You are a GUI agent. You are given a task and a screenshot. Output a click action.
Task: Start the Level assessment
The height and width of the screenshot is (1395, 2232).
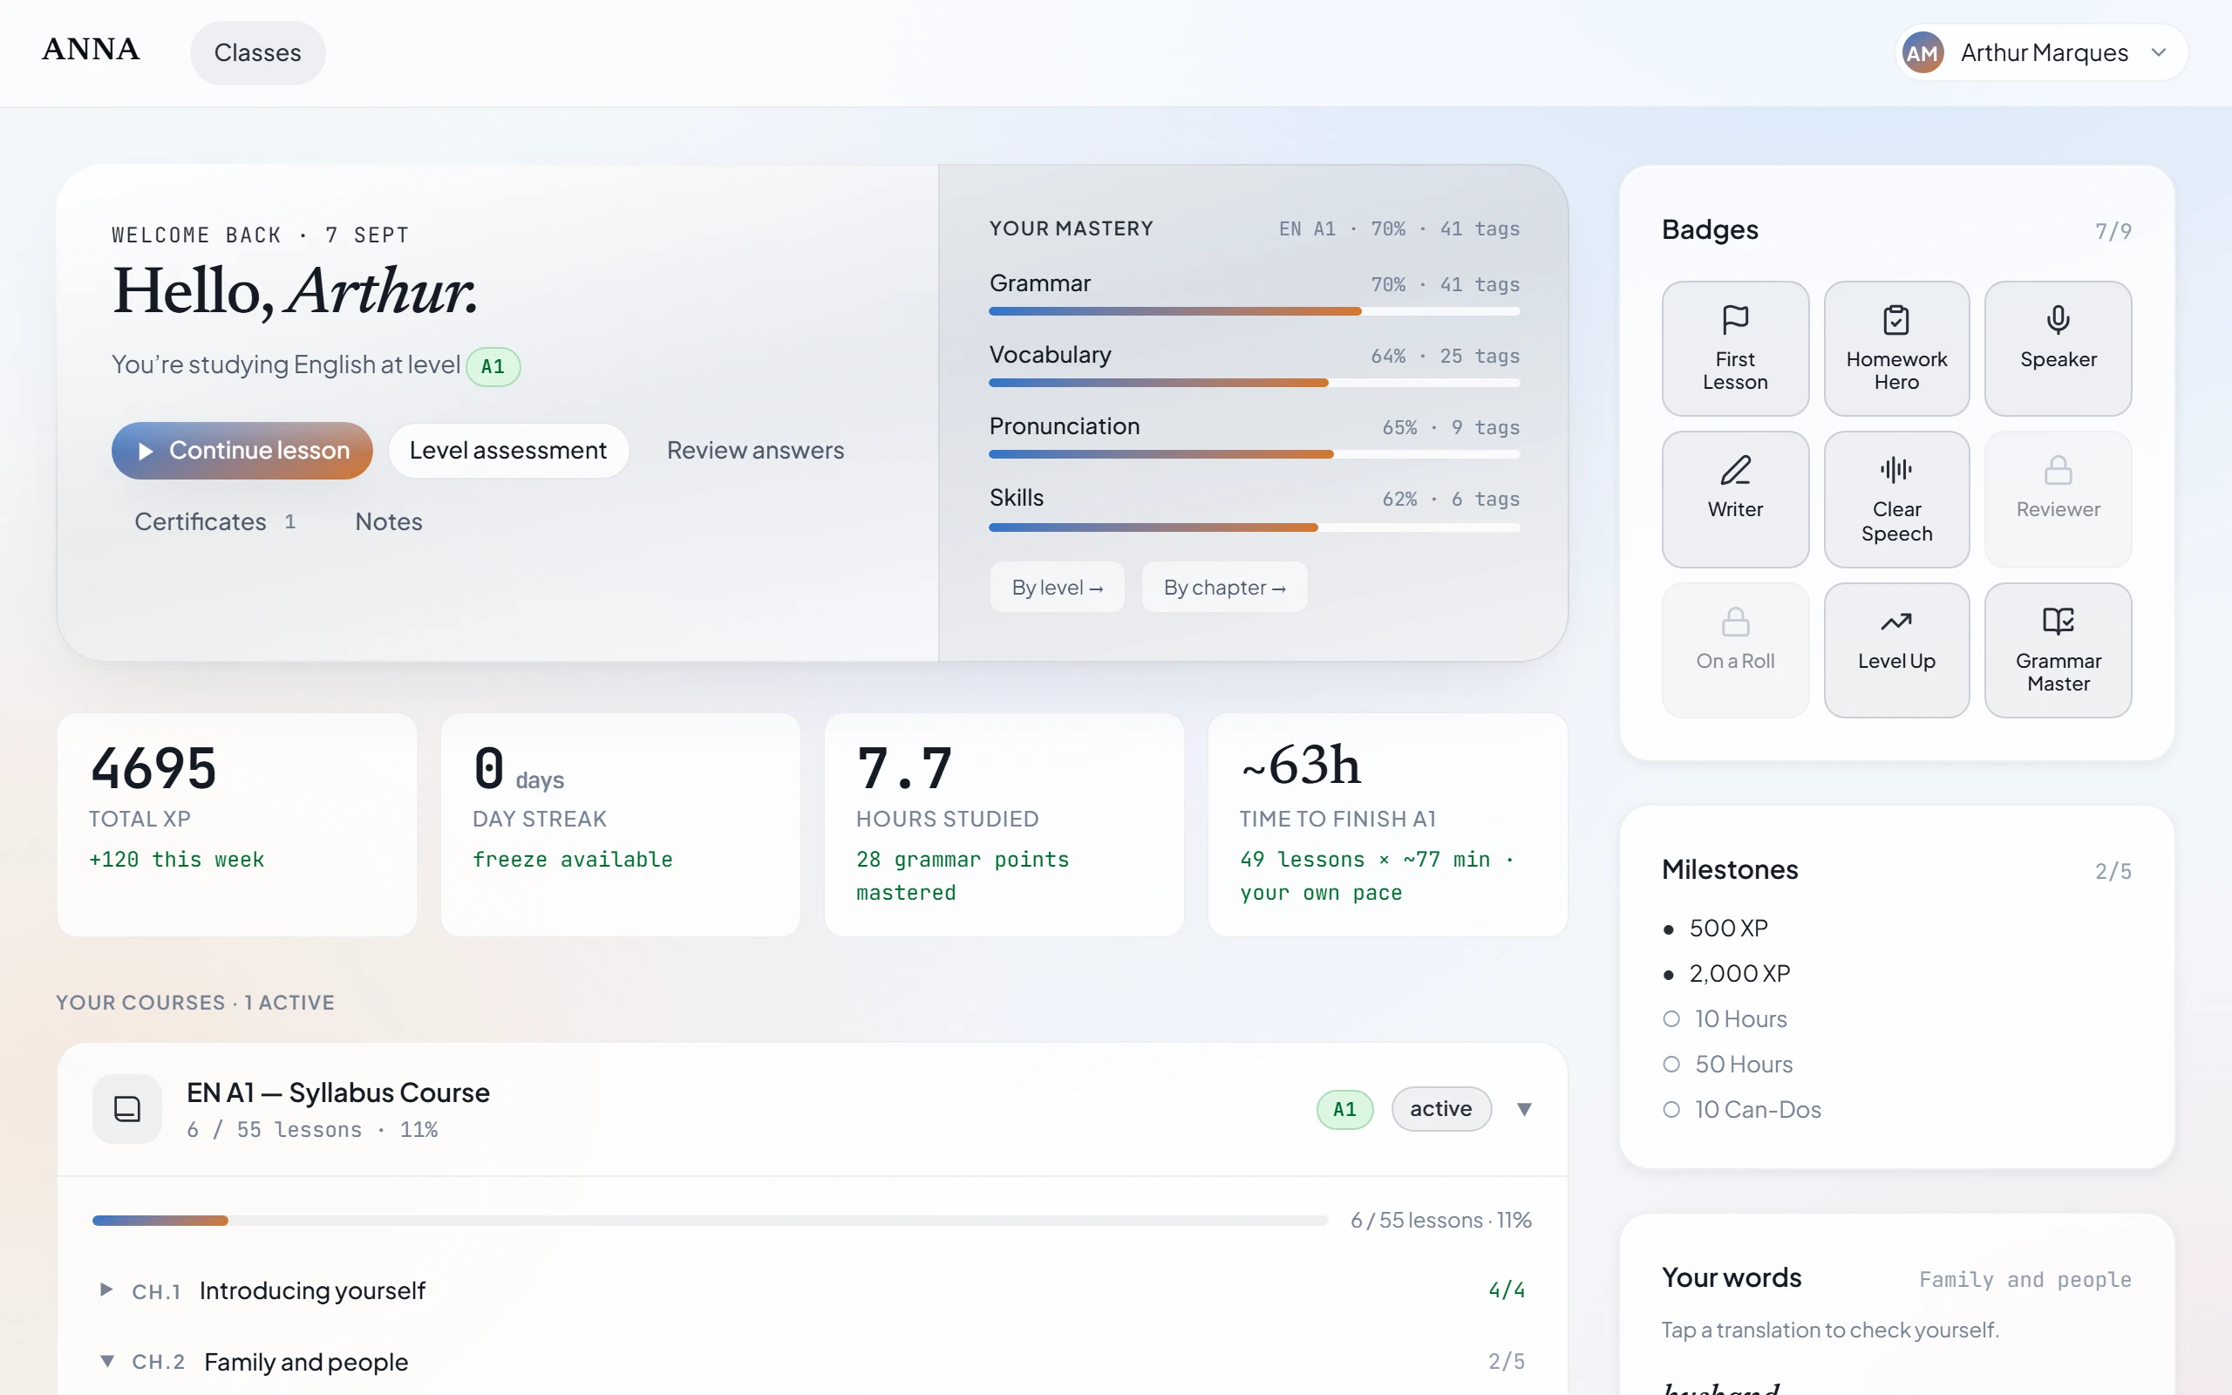click(508, 451)
